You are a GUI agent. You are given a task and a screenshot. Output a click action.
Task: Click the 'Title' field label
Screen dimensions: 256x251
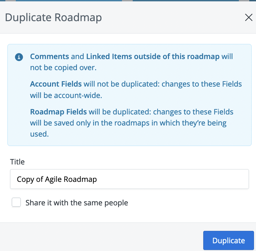click(17, 162)
